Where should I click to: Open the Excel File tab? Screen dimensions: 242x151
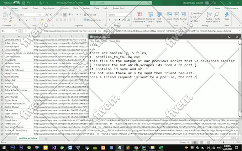(5, 8)
